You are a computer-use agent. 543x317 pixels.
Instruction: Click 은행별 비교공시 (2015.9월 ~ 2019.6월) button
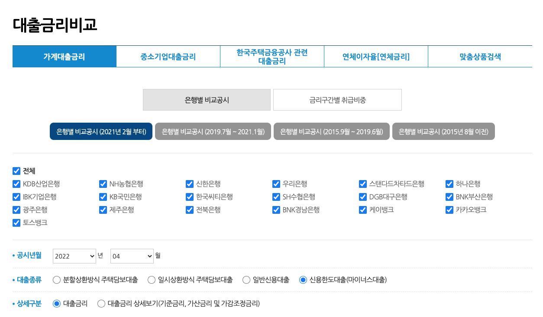pos(332,131)
